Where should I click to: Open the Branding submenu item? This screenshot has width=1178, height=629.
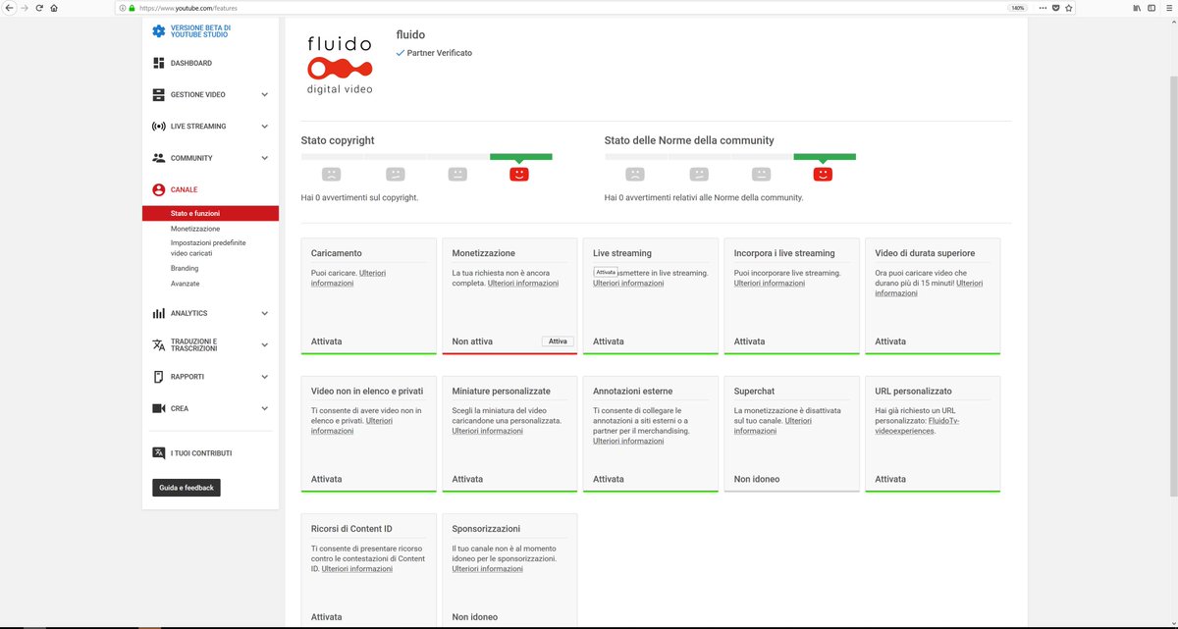(185, 268)
